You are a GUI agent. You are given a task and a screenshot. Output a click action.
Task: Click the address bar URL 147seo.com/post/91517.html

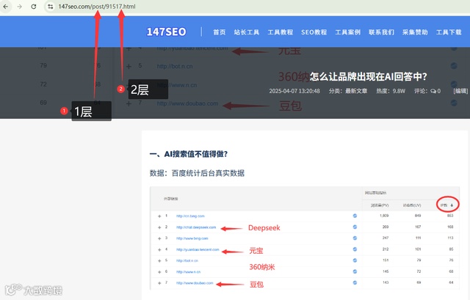[96, 7]
